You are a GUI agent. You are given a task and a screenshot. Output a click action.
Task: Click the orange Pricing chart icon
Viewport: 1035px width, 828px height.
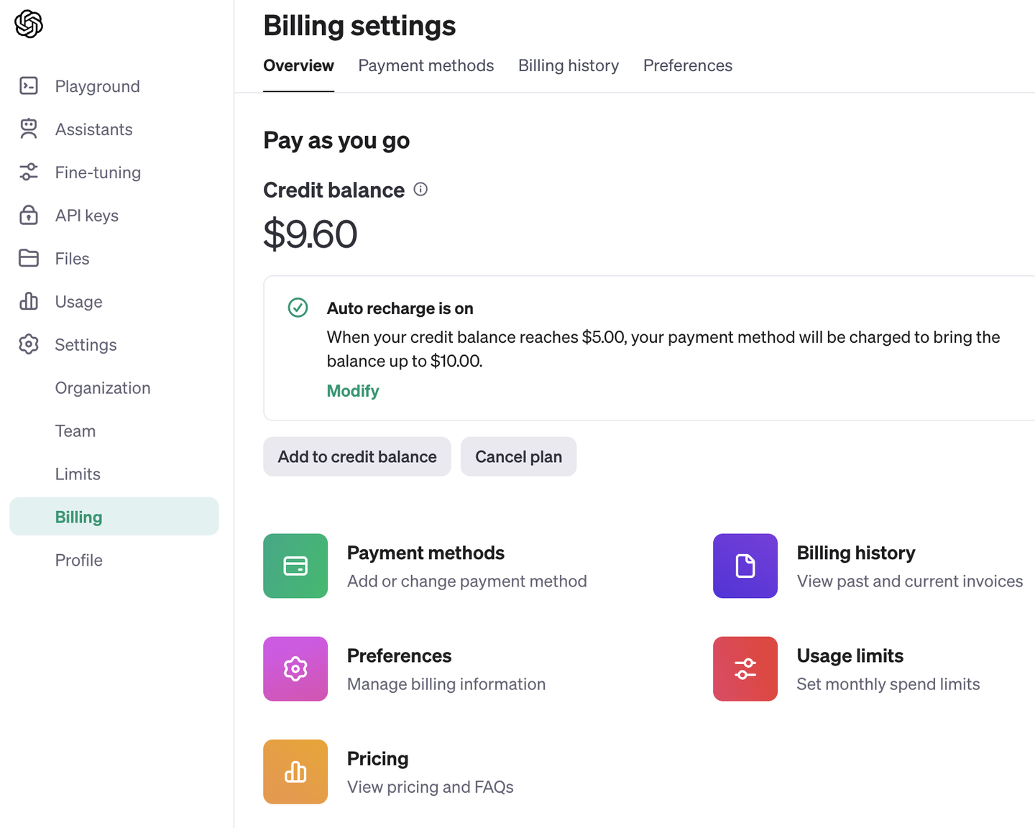(x=295, y=771)
